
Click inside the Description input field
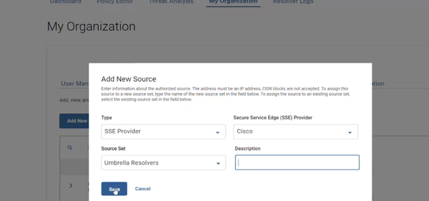click(297, 162)
